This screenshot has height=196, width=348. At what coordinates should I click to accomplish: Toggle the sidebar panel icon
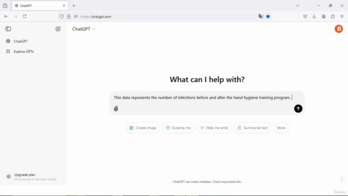[x=8, y=29]
